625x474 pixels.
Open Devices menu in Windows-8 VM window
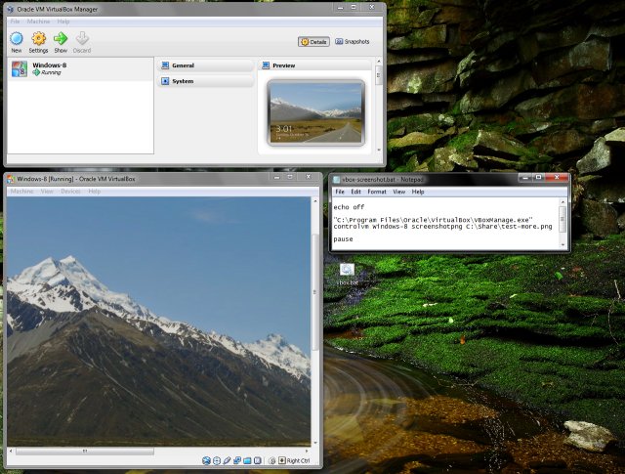click(x=70, y=192)
